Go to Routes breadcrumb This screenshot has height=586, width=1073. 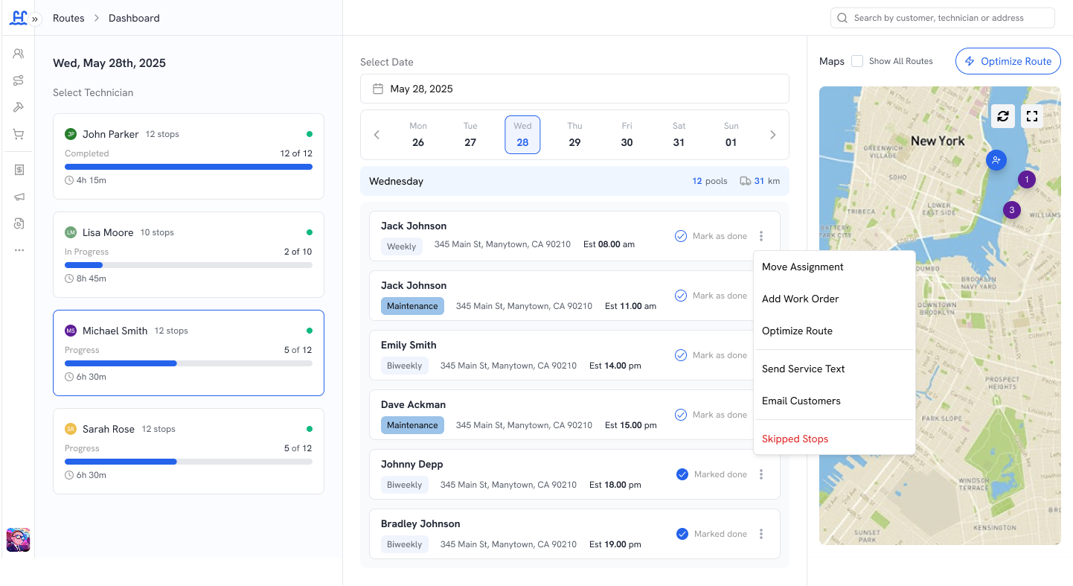pos(68,18)
